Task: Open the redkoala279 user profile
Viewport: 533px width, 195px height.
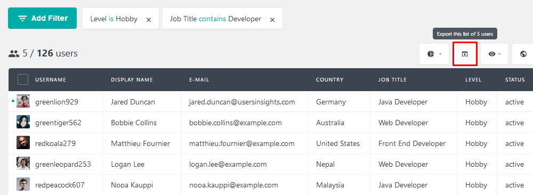Action: click(x=55, y=143)
